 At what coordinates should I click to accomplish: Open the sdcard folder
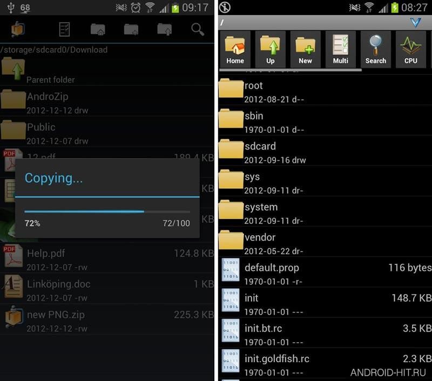325,152
